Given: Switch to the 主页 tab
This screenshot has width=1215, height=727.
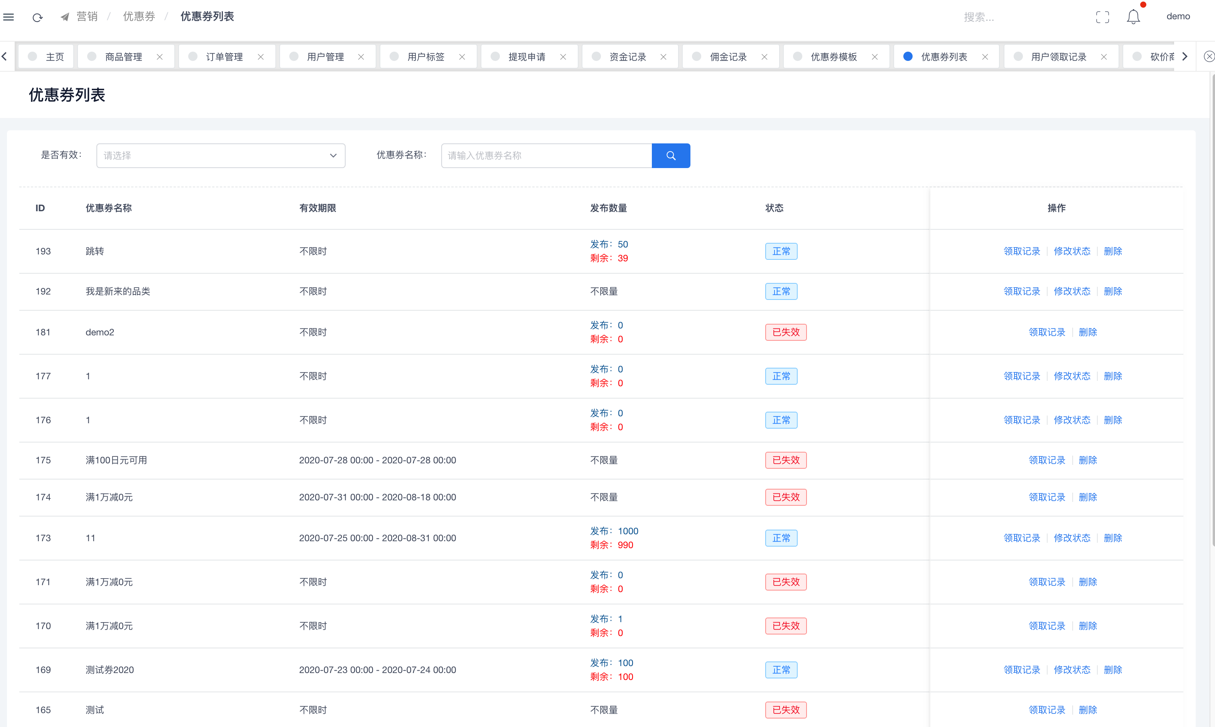Looking at the screenshot, I should 46,57.
